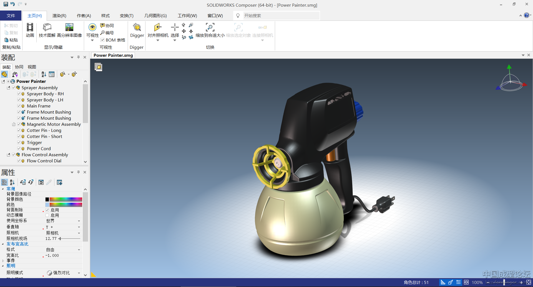Click the 粘贴 (paste) button

click(11, 40)
